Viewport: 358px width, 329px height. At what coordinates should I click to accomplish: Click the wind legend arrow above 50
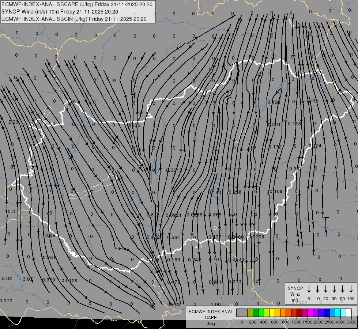pos(343,289)
